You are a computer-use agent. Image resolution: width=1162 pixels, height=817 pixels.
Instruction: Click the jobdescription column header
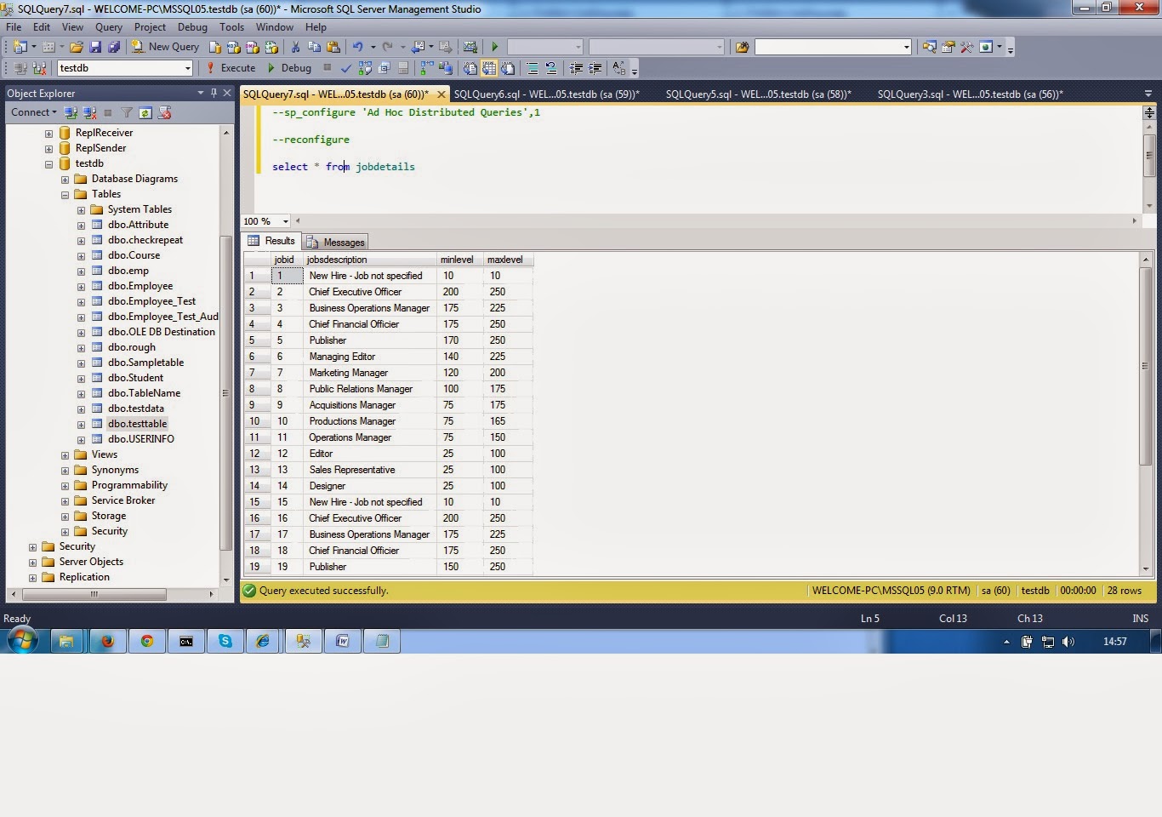pos(369,260)
